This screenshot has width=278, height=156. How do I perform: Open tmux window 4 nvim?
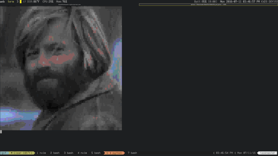[x=82, y=153]
